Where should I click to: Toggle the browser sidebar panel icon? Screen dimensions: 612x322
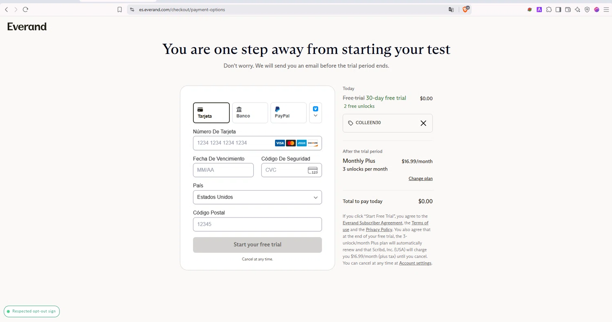tap(558, 9)
